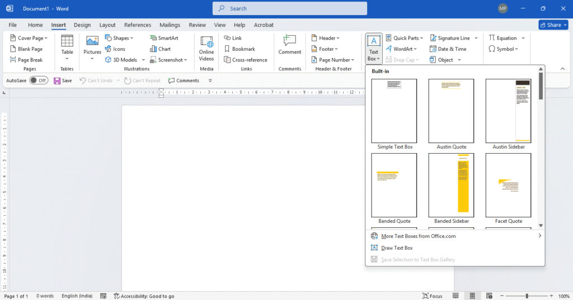Image resolution: width=573 pixels, height=300 pixels.
Task: Open the Header dropdown menu
Action: click(325, 38)
